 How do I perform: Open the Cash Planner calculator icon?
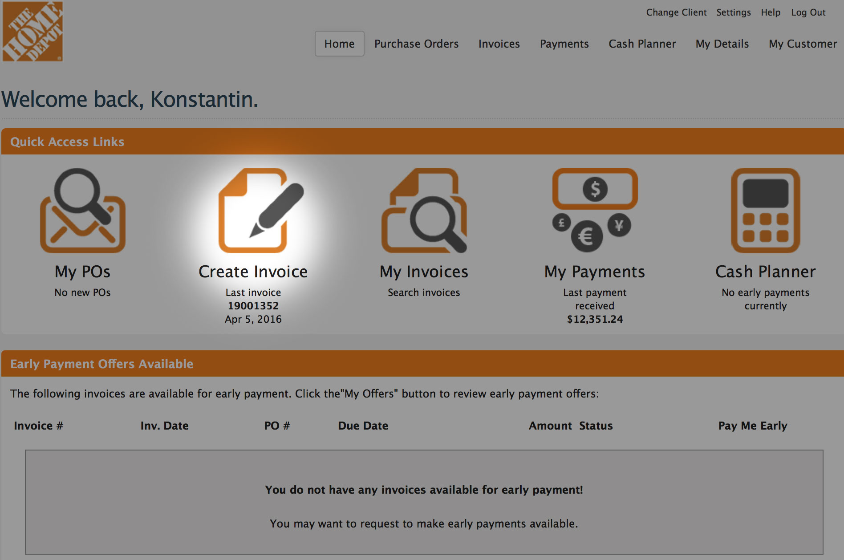click(x=765, y=211)
